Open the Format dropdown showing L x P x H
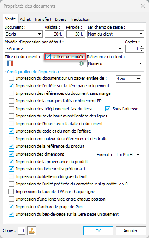The image size is (149, 238). [x=129, y=155]
